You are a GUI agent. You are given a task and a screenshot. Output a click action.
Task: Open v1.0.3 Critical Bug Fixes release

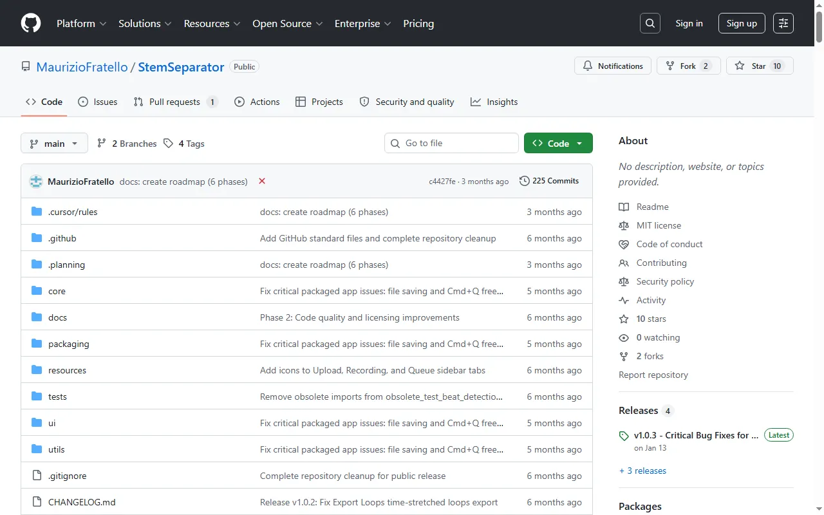click(x=697, y=435)
